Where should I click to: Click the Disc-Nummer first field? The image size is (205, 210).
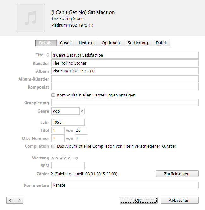pos(58,138)
